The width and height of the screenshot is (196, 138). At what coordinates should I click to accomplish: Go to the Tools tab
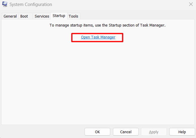(73, 16)
